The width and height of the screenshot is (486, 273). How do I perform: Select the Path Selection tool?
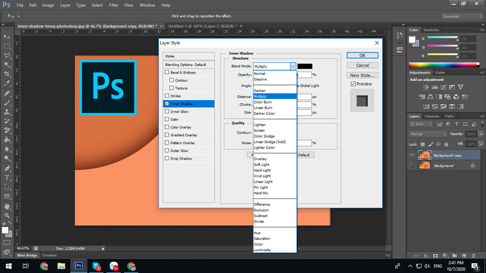[7, 187]
